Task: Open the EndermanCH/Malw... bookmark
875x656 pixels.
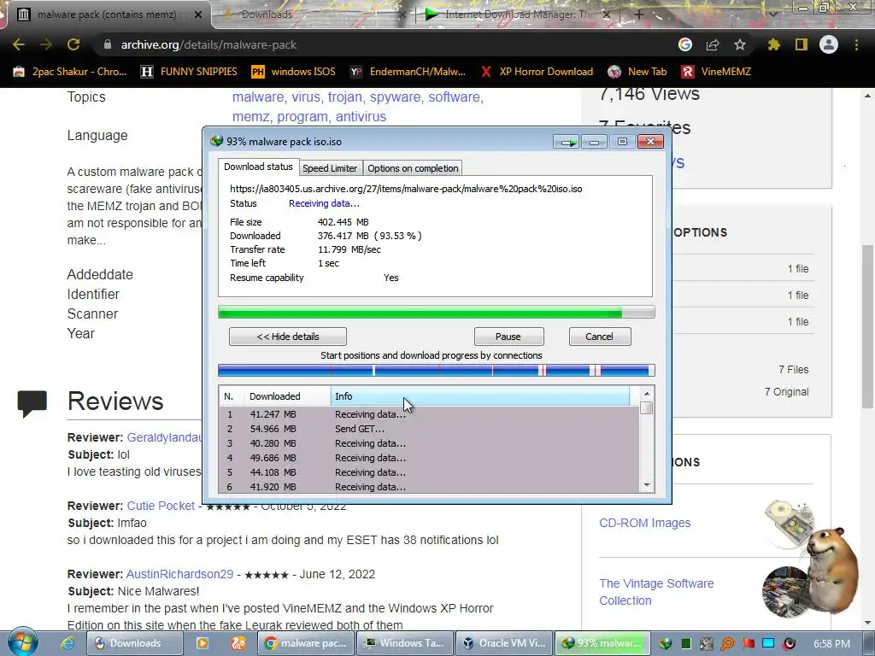Action: click(x=408, y=72)
